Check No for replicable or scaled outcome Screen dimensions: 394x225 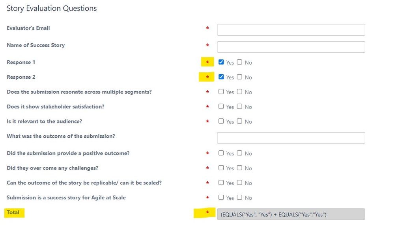(239, 183)
